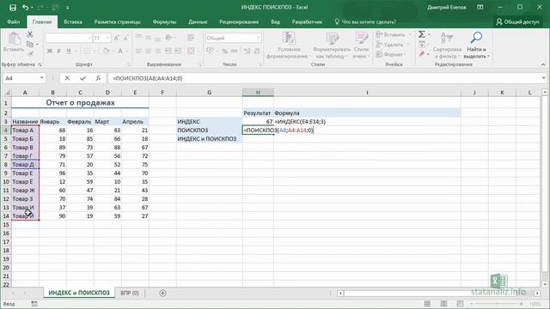This screenshot has height=309, width=550.
Task: Open the Вид ribbon tab
Action: click(275, 21)
